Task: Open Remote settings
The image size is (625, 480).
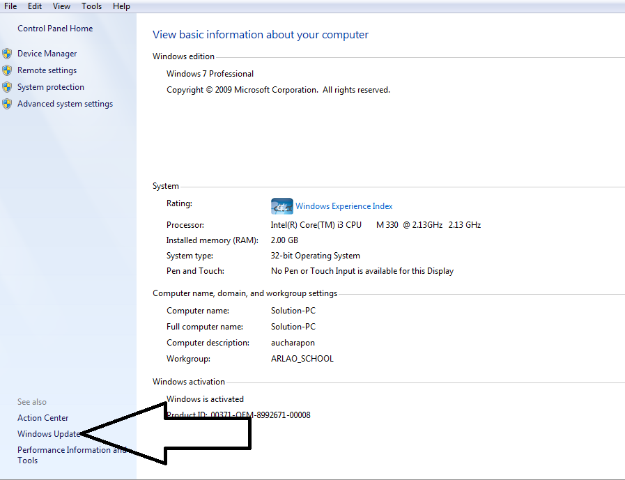Action: click(47, 70)
